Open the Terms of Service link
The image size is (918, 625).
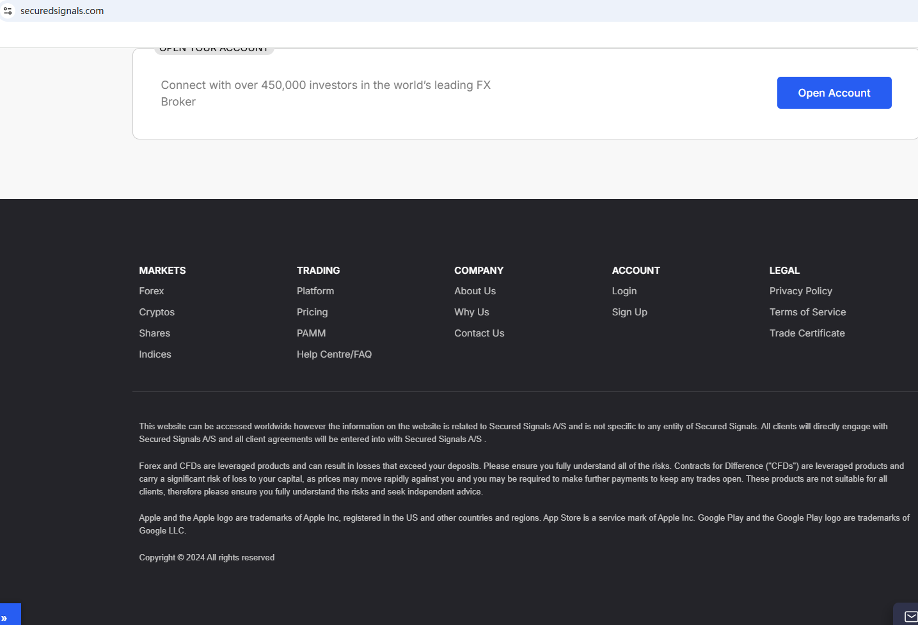point(807,312)
